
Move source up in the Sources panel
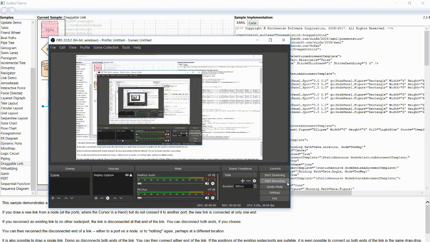coord(115,198)
